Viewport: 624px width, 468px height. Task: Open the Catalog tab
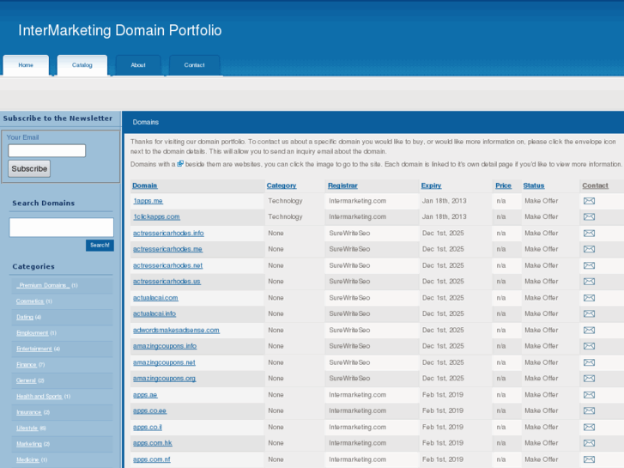pos(82,65)
